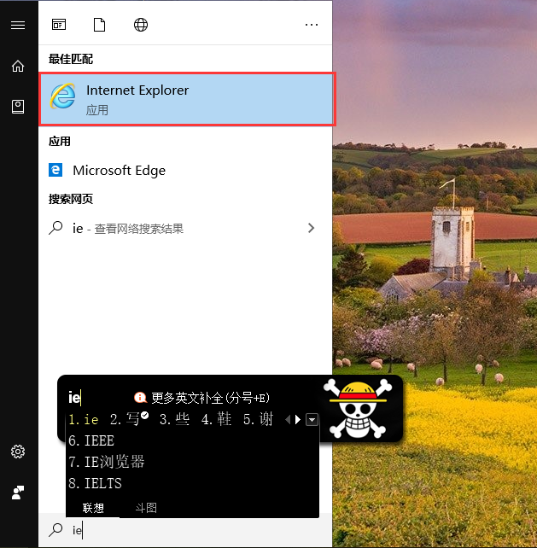The width and height of the screenshot is (537, 548).
Task: Switch to 斗图 tab in IME
Action: point(146,508)
